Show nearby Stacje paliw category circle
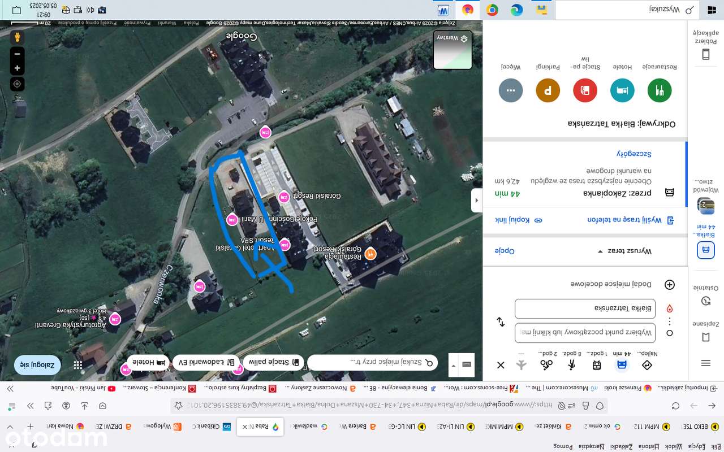Screen dimensions: 724x452 point(585,90)
